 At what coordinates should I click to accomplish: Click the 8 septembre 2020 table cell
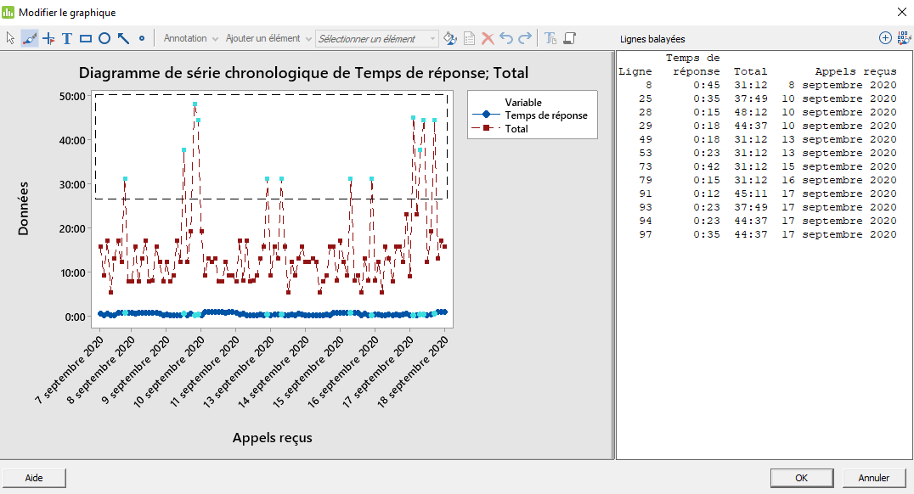(843, 85)
